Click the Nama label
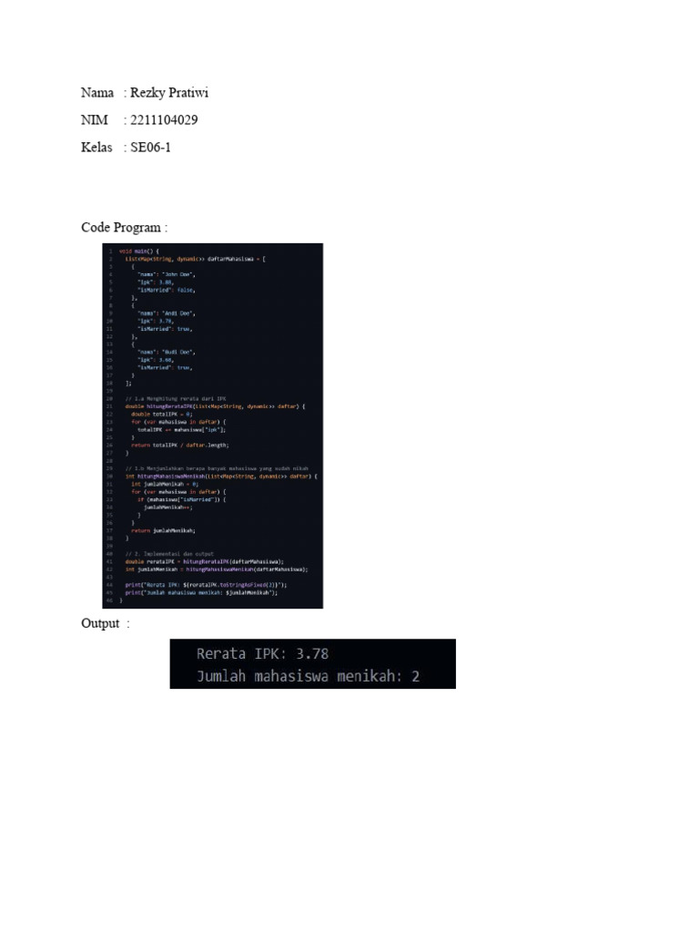 click(96, 93)
